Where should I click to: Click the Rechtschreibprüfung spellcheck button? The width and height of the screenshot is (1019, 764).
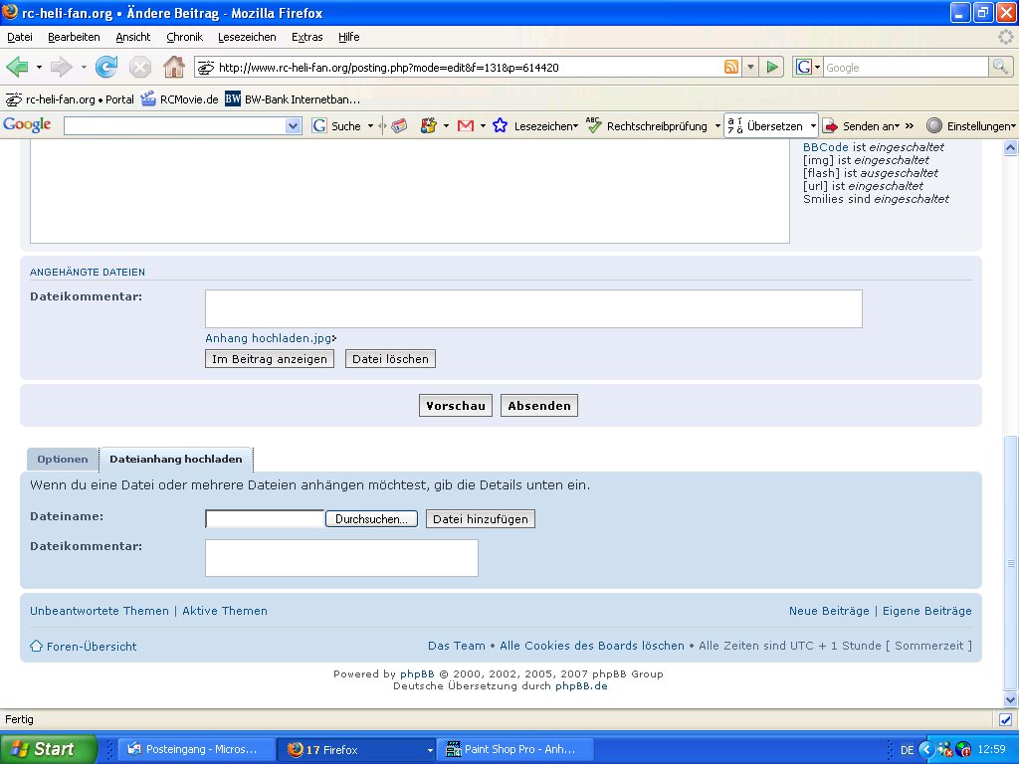tap(647, 126)
